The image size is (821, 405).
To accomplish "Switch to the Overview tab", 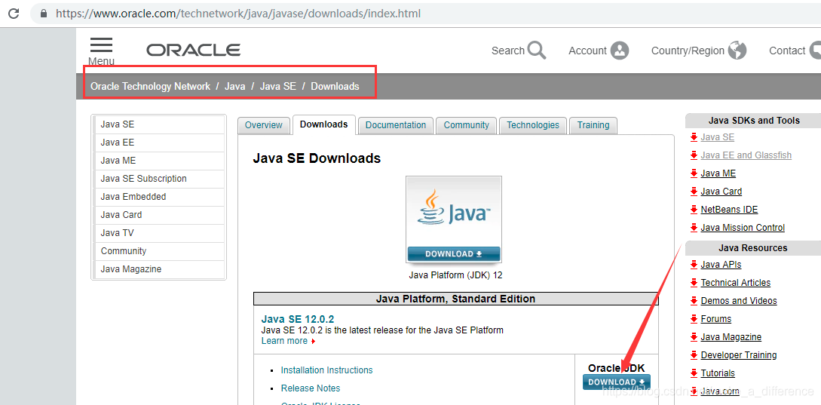I will pos(263,125).
